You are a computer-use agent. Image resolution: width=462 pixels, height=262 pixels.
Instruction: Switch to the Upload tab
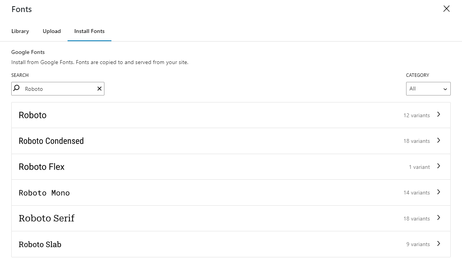(x=51, y=31)
